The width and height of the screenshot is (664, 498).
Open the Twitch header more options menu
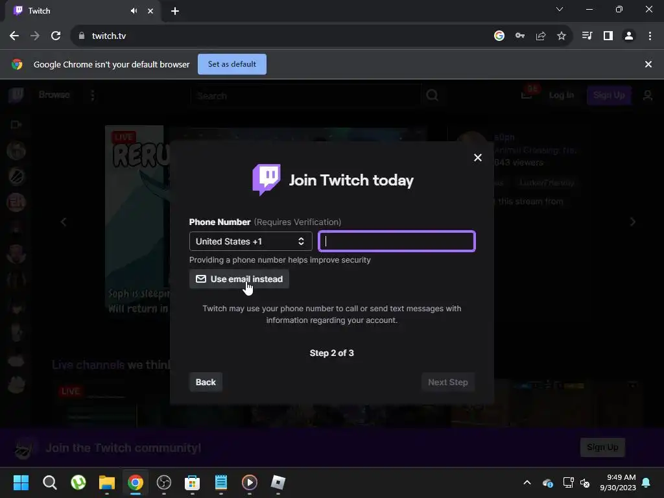[92, 95]
